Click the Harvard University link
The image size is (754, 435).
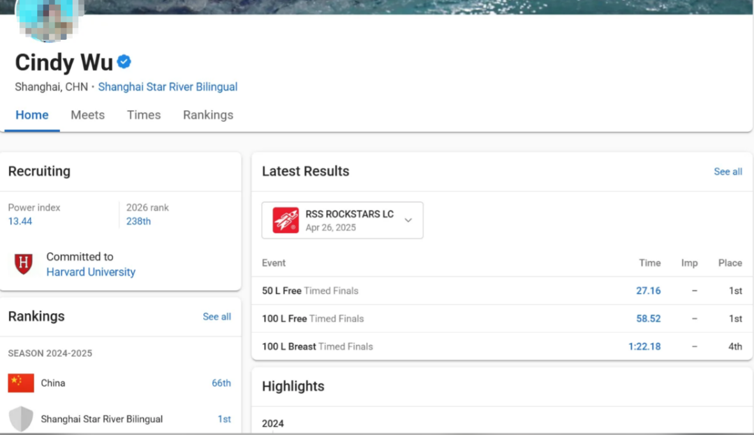[x=91, y=272]
